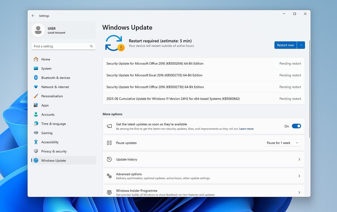337x212 pixels.
Task: Click the Restart now button
Action: 285,45
